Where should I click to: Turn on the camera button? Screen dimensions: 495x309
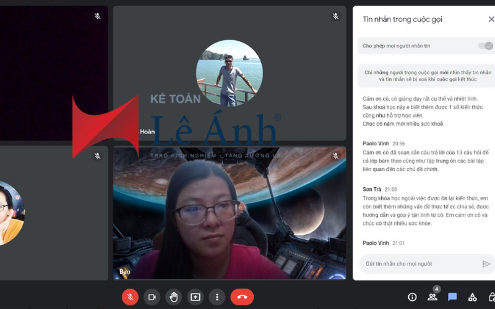(152, 297)
